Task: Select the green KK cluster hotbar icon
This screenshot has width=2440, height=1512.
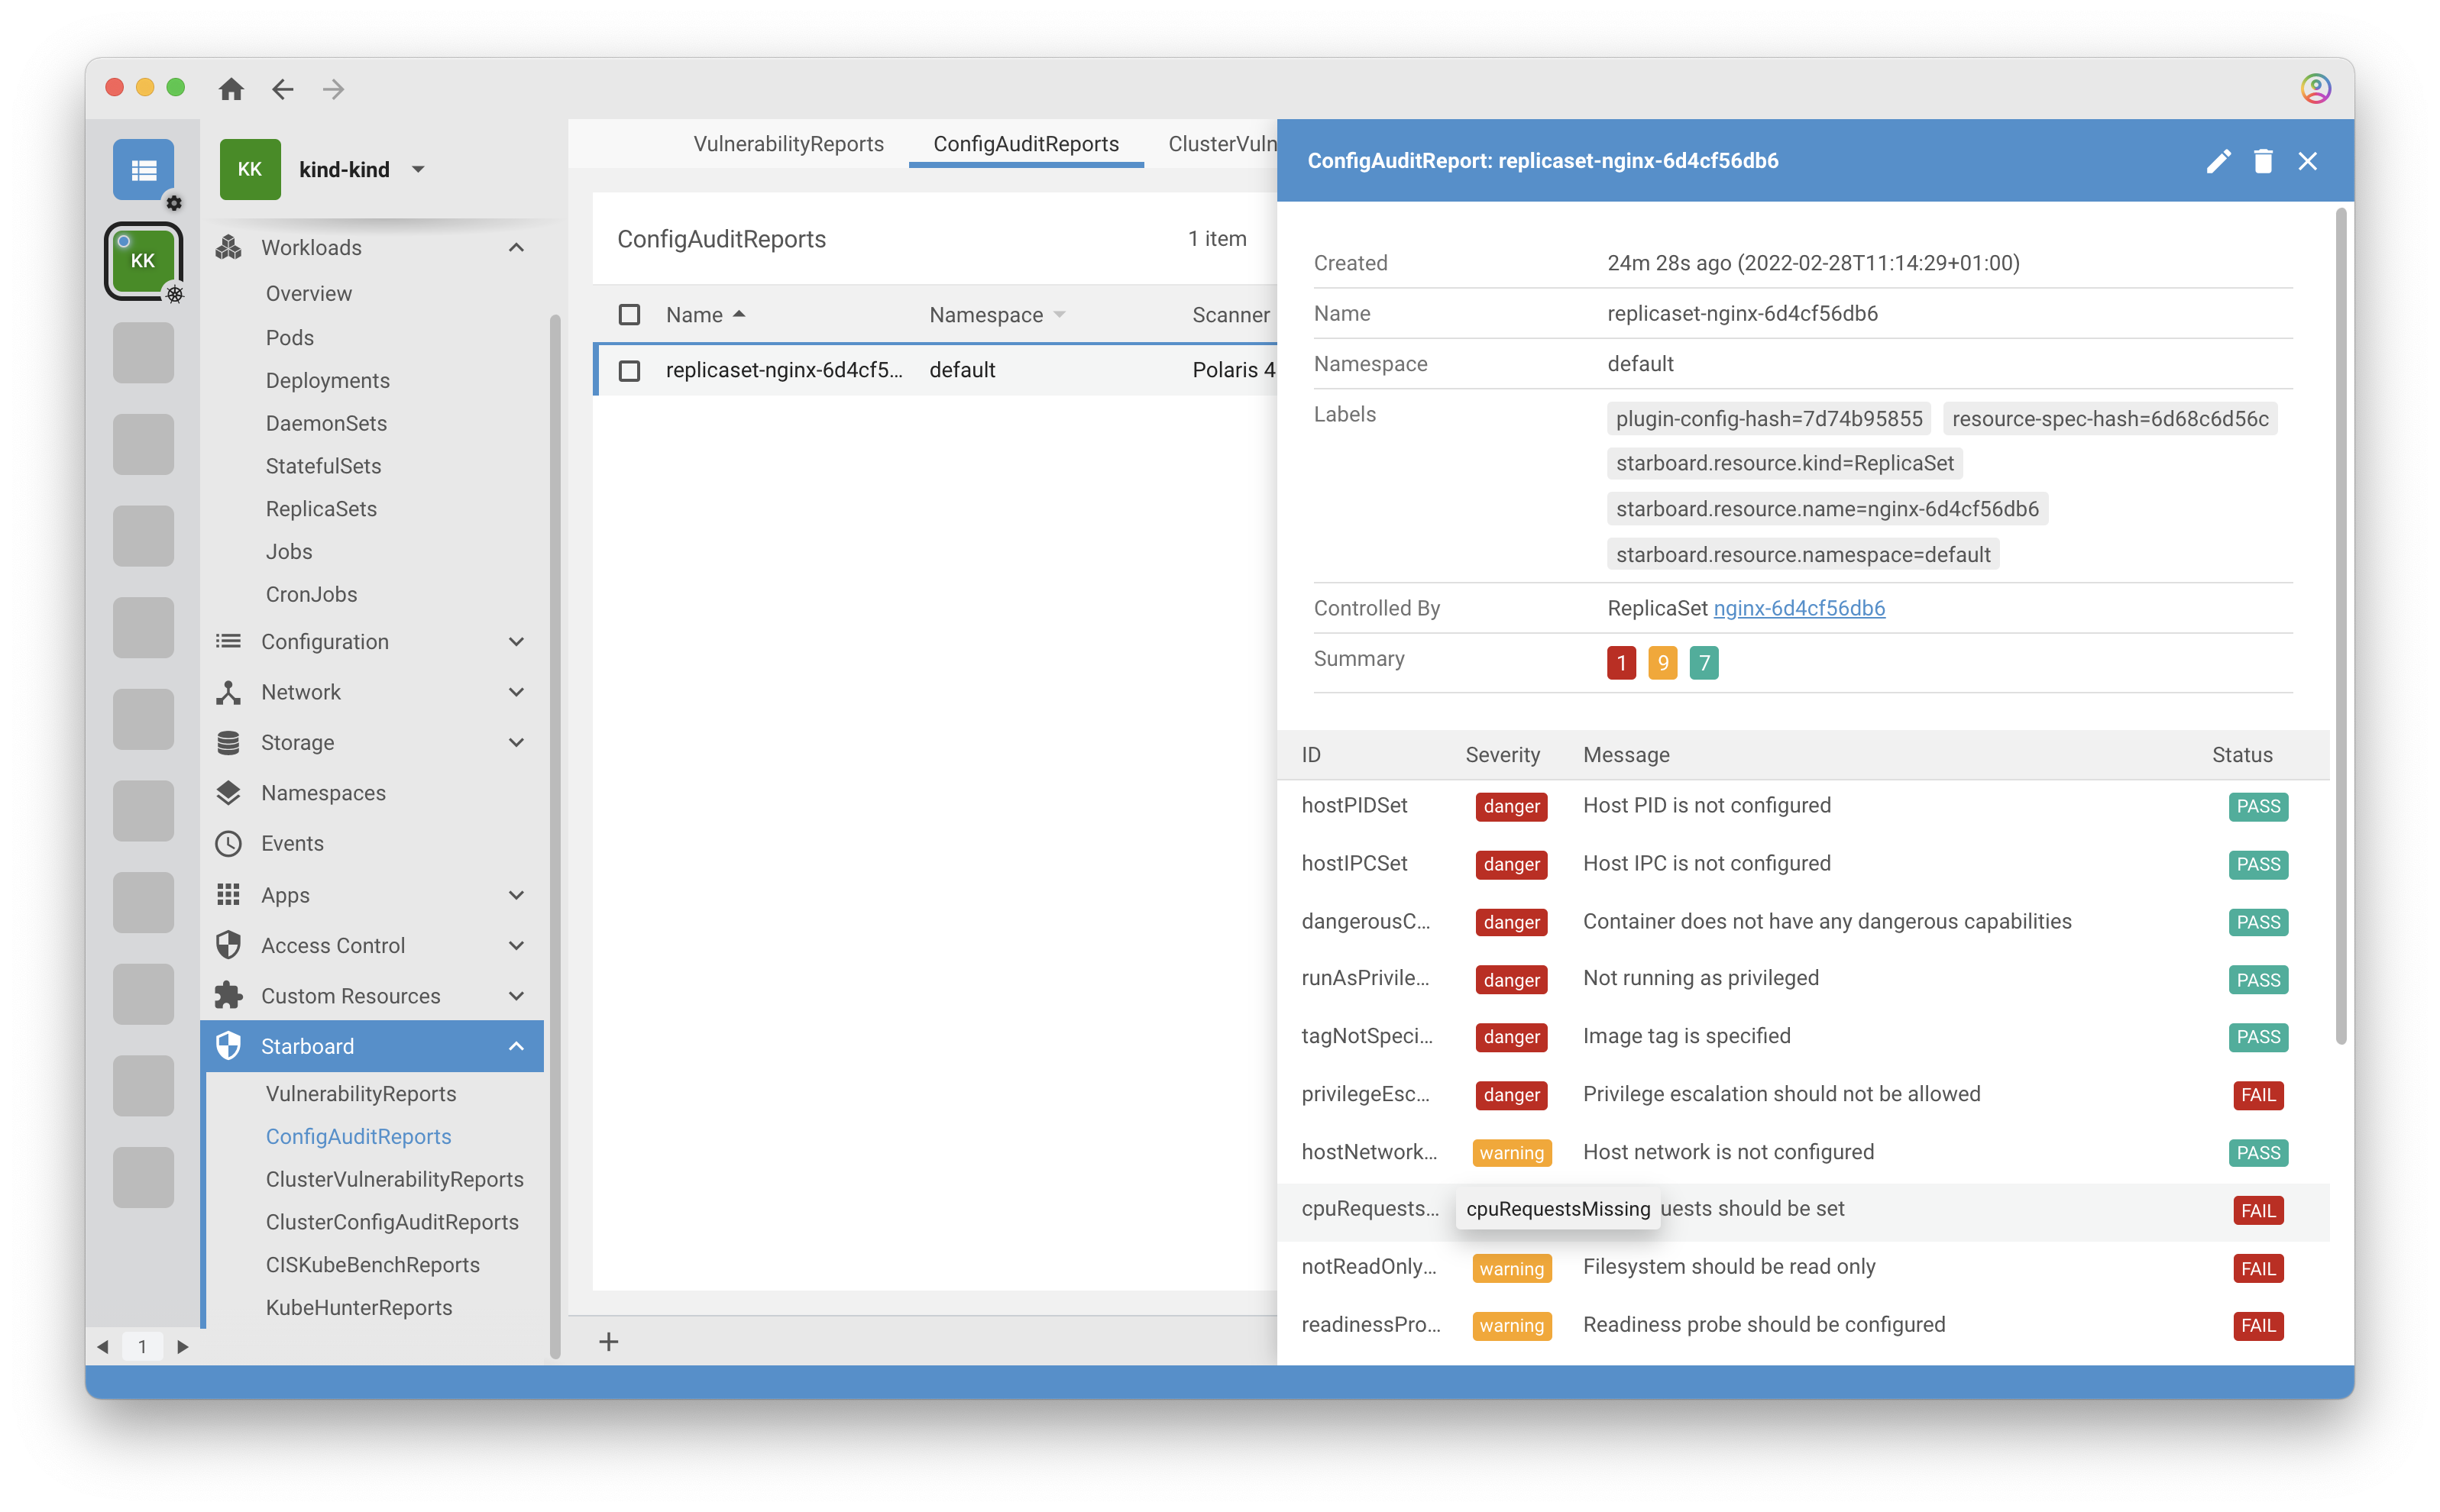Action: click(143, 261)
